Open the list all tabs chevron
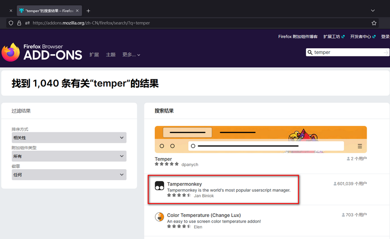 (x=373, y=11)
